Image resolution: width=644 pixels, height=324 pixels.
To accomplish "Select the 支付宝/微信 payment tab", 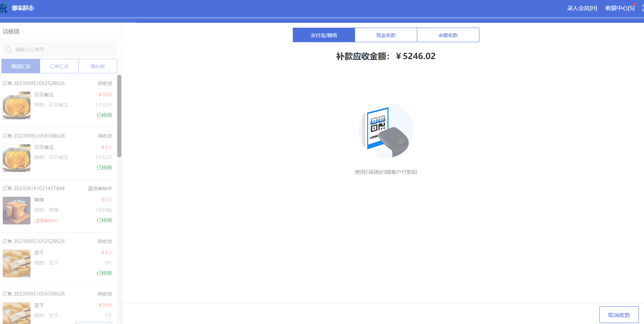I will pyautogui.click(x=324, y=35).
